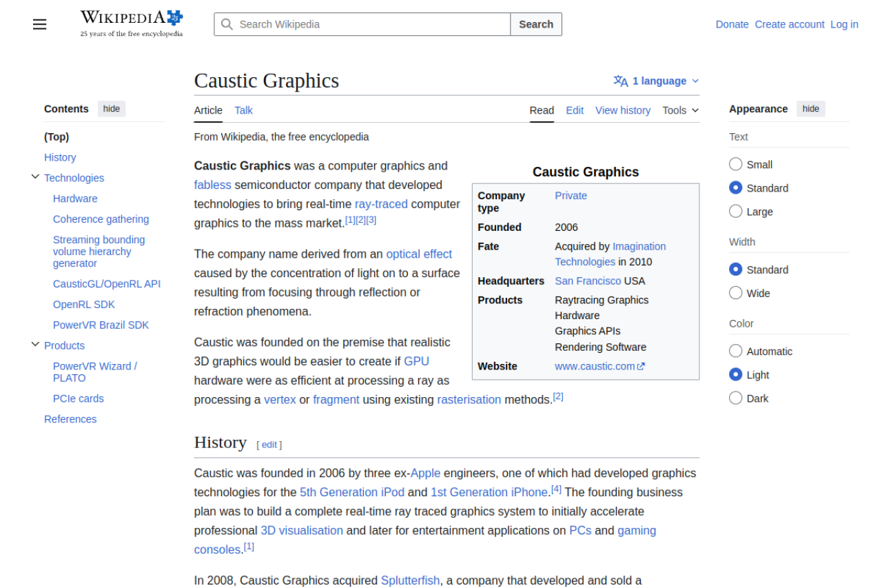Open the hamburger main menu icon
This screenshot has width=882, height=588.
[x=39, y=24]
